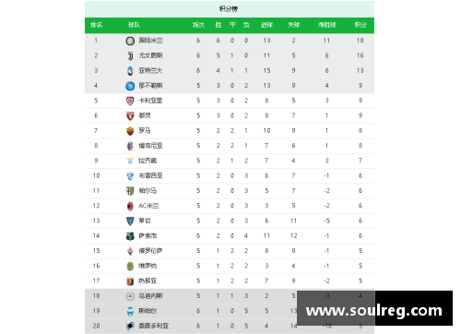
Task: Click the 排名 ranking column header
Action: click(97, 25)
